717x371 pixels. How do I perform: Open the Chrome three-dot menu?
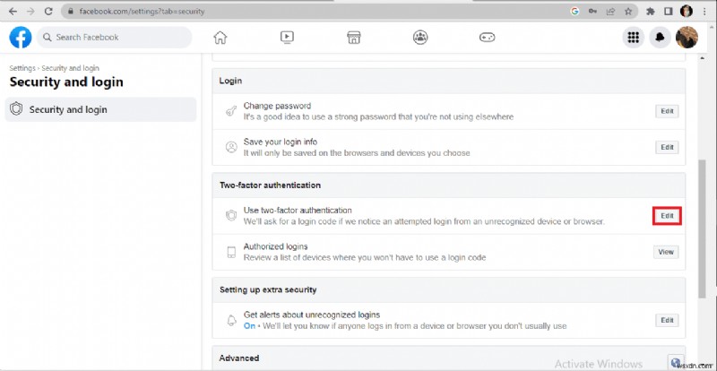point(704,12)
